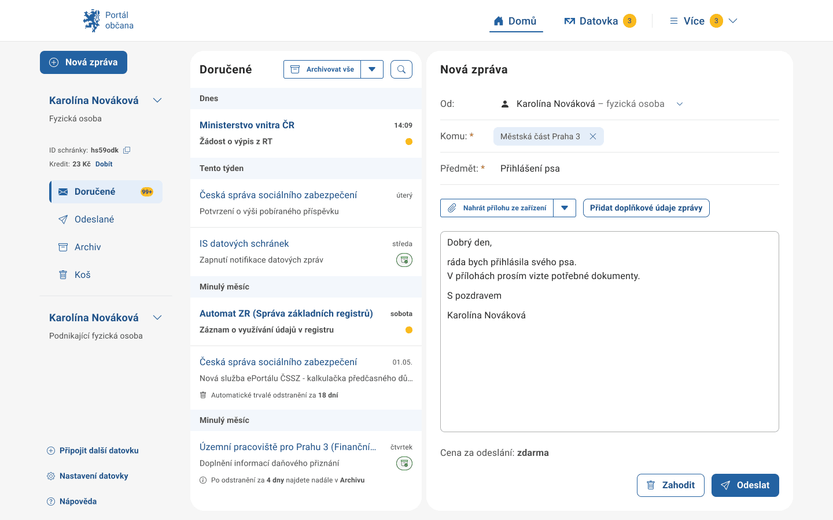
Task: Send the message with Odeslat
Action: tap(745, 485)
